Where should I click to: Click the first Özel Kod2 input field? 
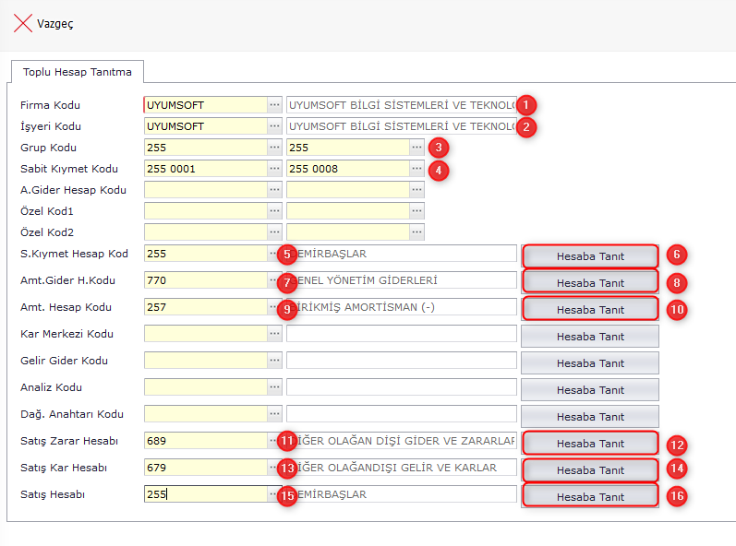point(205,232)
